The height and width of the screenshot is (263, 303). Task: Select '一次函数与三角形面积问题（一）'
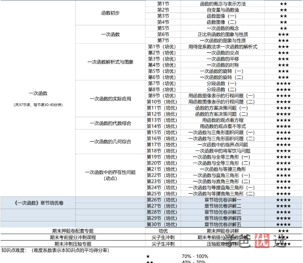click(223, 133)
